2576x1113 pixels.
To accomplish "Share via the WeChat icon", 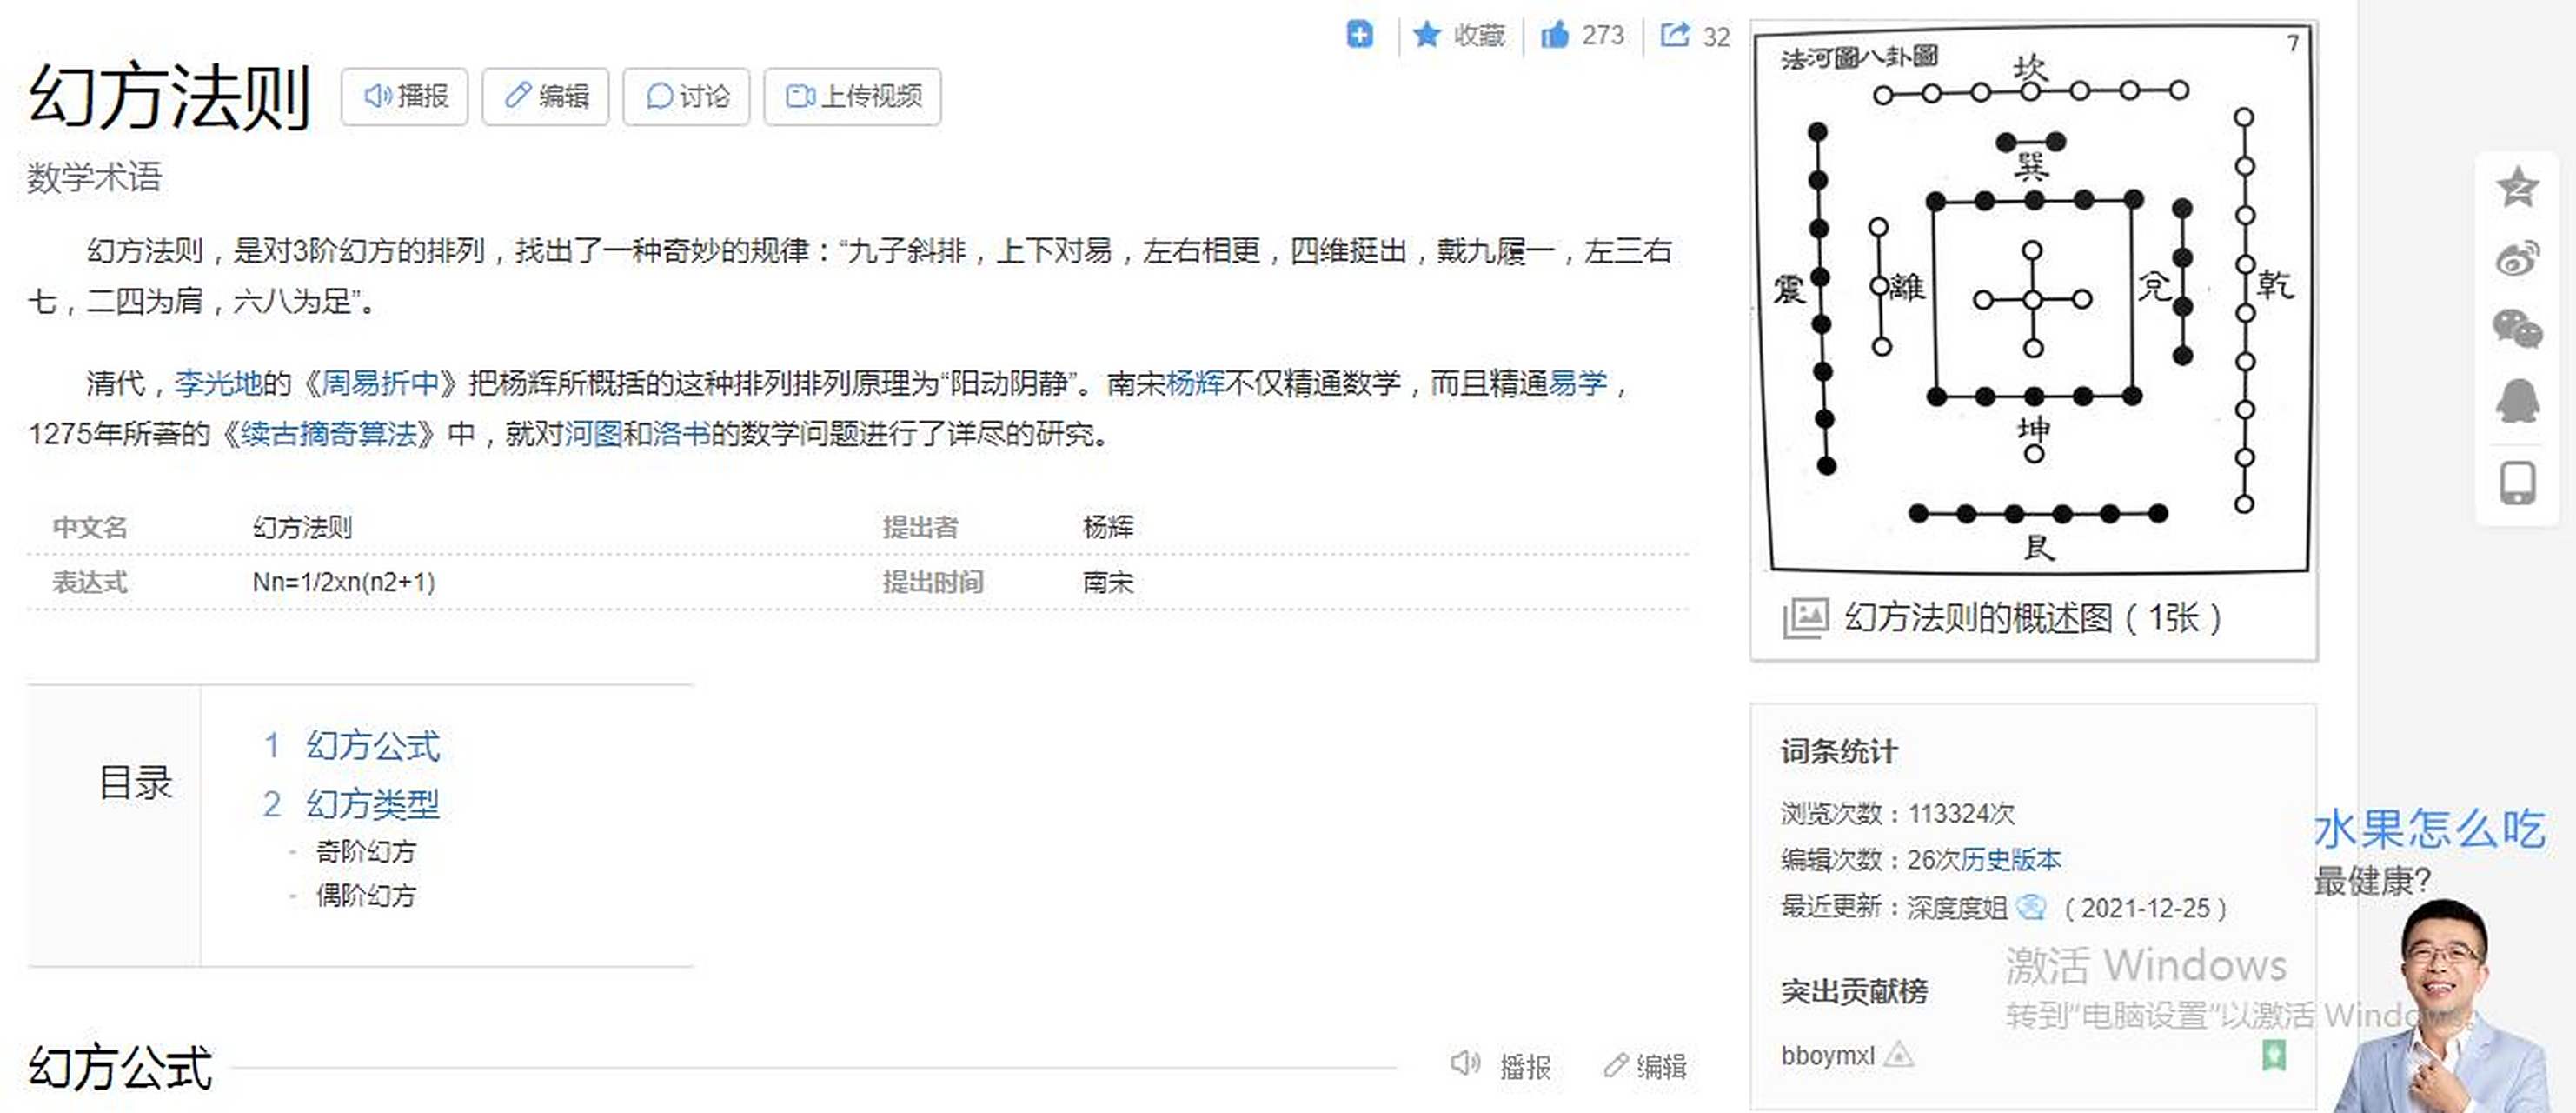I will (2518, 327).
